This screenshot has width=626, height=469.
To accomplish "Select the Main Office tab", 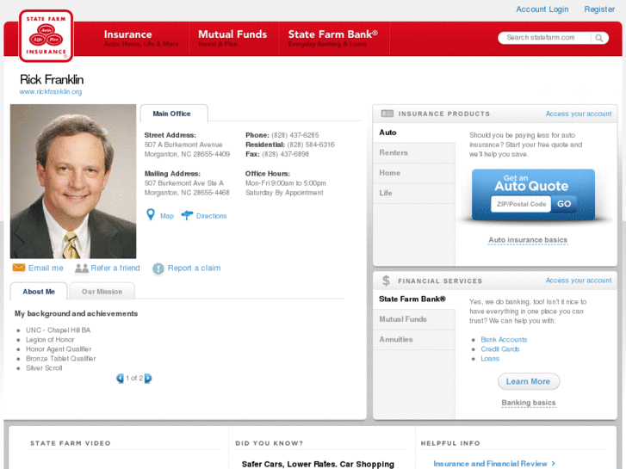I will click(174, 114).
